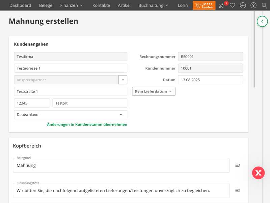Viewport: 270px width, 203px height.
Task: Open text templates icon beside Belegtitel
Action: (x=238, y=165)
